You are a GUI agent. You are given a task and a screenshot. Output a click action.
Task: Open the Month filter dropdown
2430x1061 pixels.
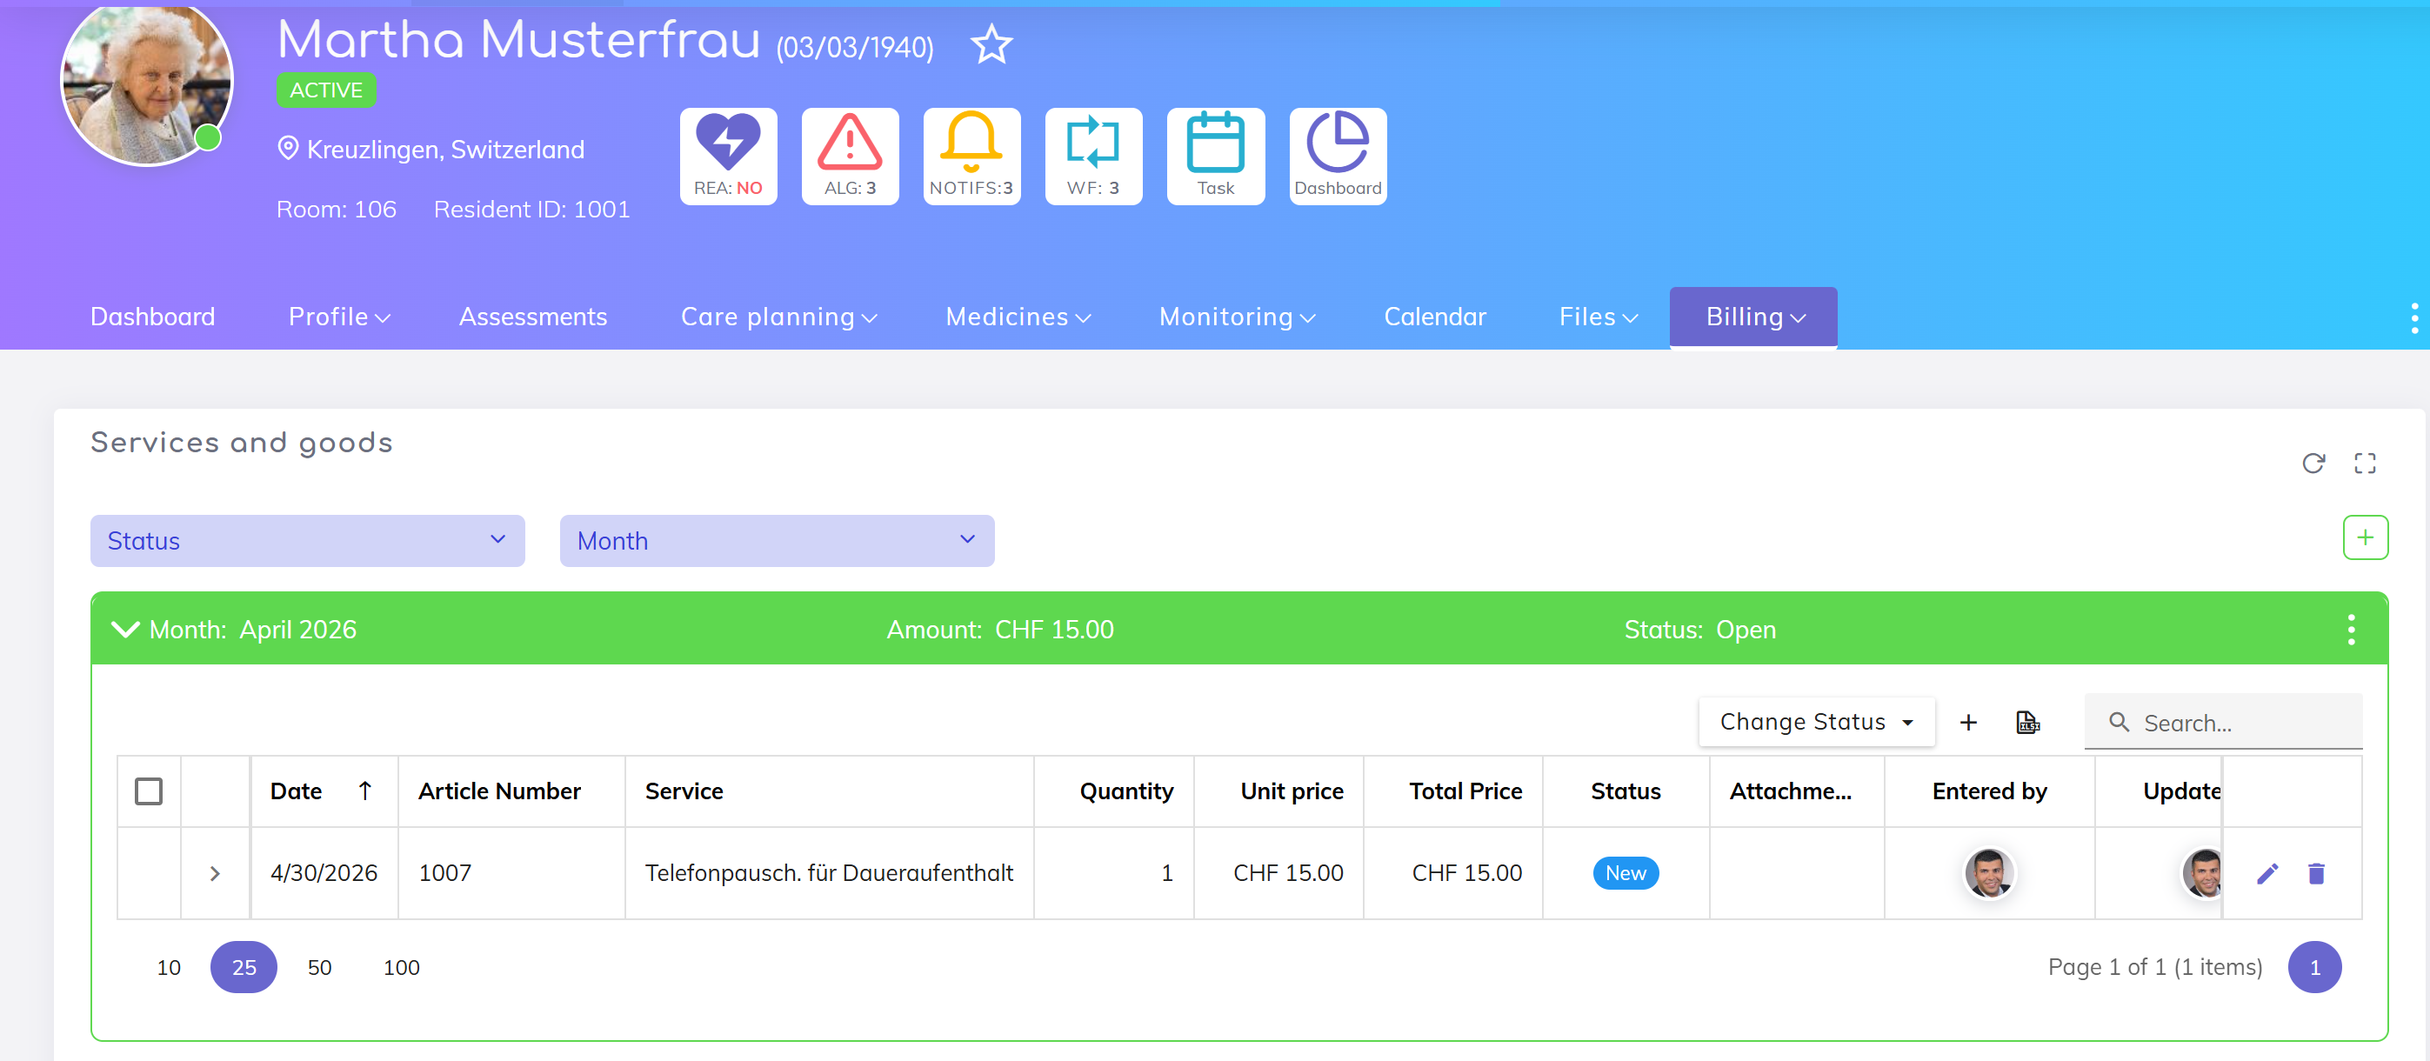pos(776,540)
